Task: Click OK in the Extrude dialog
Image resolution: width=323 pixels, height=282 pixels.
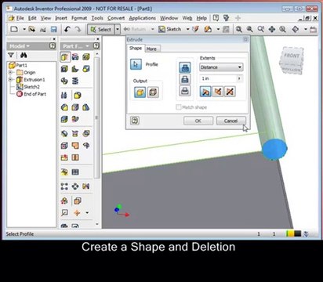Action: [x=198, y=121]
